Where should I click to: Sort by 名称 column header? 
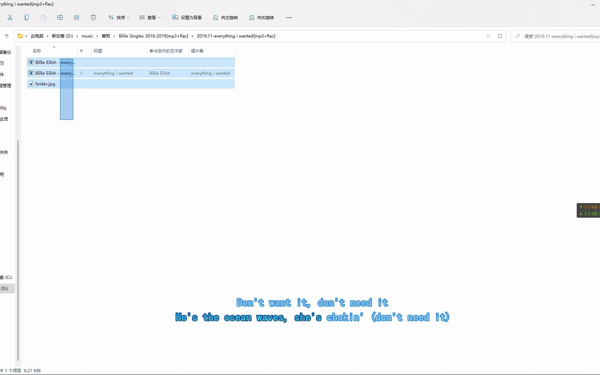click(x=52, y=51)
